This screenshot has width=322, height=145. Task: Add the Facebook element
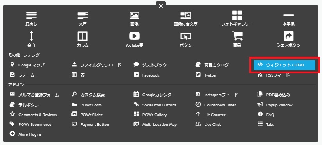(x=146, y=75)
